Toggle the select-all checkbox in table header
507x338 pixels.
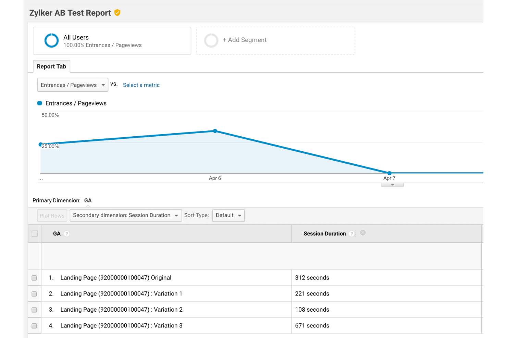pyautogui.click(x=35, y=234)
